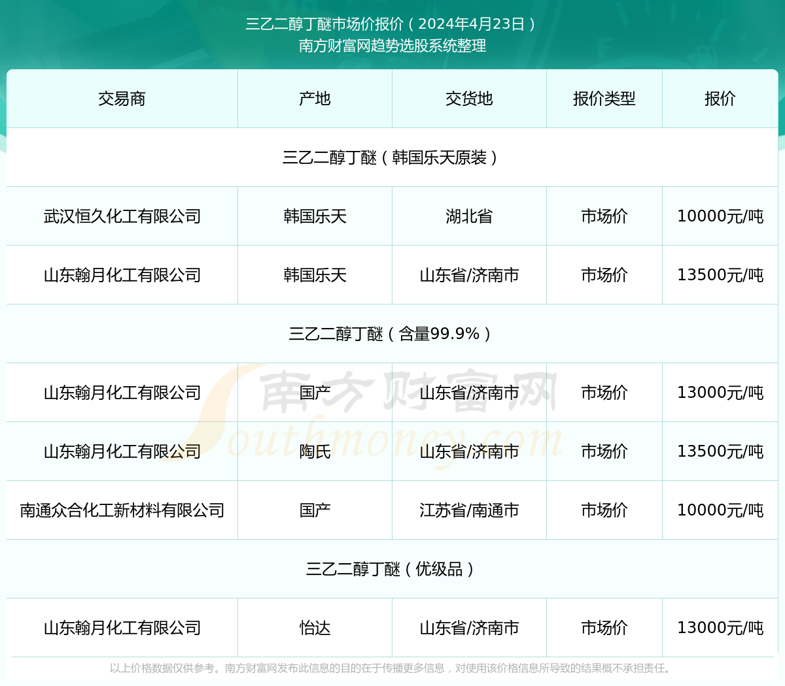Click trader cell 南通众合化工新材料有限公司

click(122, 510)
